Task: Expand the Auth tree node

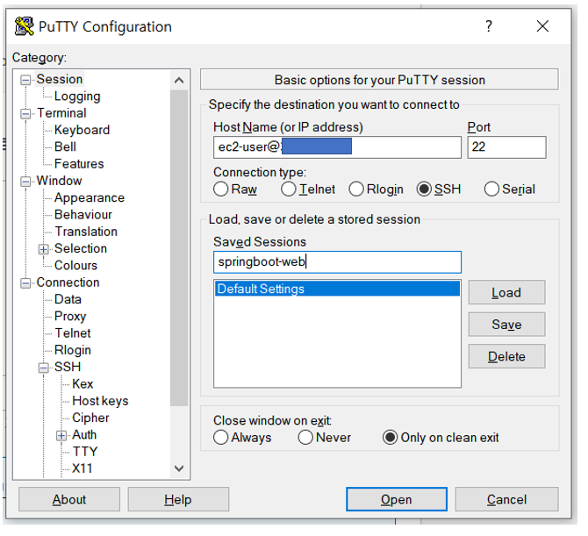Action: click(61, 435)
